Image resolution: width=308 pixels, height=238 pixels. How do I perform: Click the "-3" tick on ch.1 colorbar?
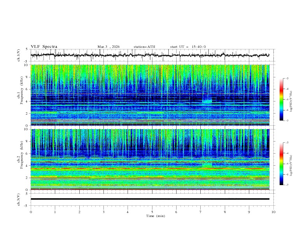287,78
